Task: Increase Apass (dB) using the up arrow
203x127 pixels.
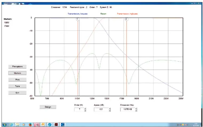Action: pos(110,109)
